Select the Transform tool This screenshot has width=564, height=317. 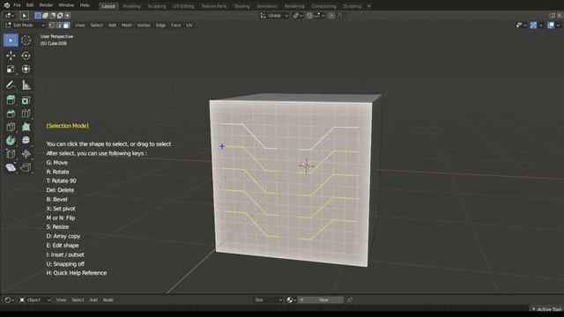click(26, 69)
